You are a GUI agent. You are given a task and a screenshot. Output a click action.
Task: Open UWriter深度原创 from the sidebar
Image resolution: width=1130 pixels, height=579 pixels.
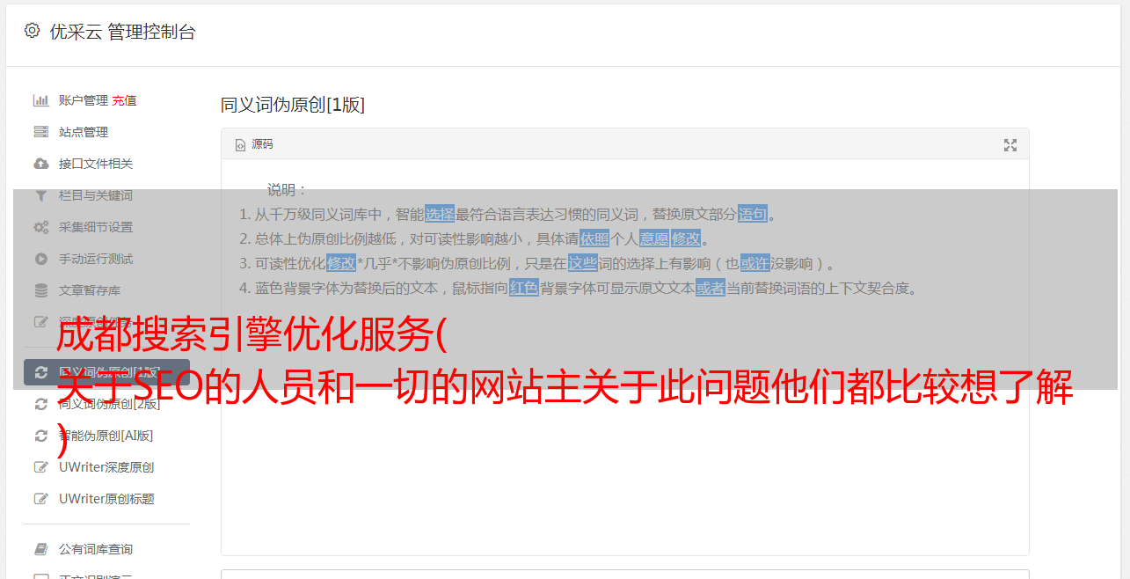click(106, 467)
